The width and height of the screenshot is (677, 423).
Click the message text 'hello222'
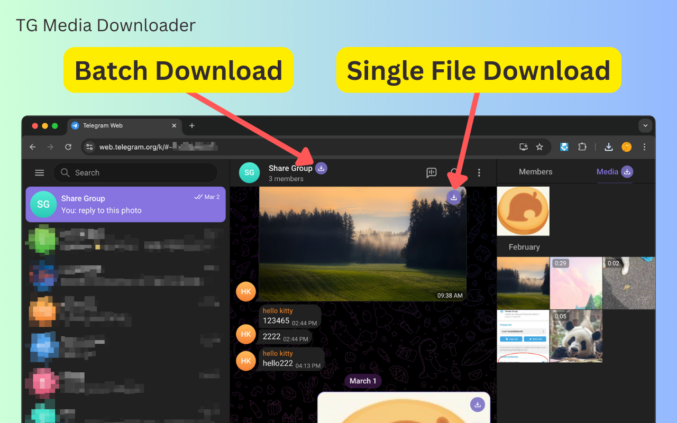coord(278,363)
